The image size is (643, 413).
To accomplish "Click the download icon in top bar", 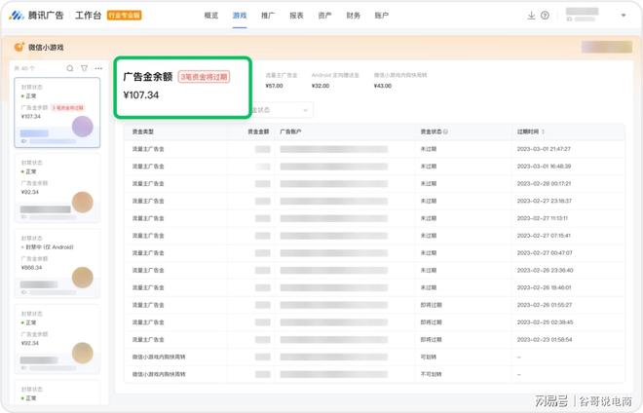I will tap(531, 16).
